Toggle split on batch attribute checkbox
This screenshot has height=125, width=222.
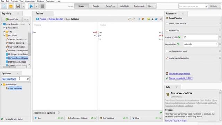(x=167, y=24)
